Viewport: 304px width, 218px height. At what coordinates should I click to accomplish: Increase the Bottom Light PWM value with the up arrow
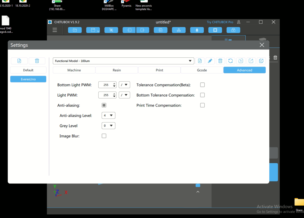pos(114,83)
